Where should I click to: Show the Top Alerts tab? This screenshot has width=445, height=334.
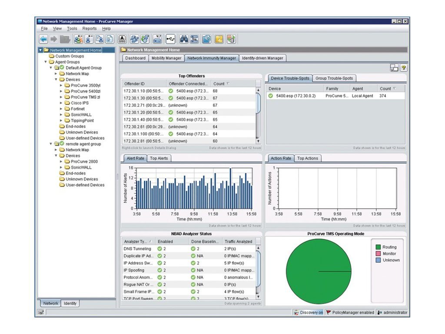[x=159, y=158]
